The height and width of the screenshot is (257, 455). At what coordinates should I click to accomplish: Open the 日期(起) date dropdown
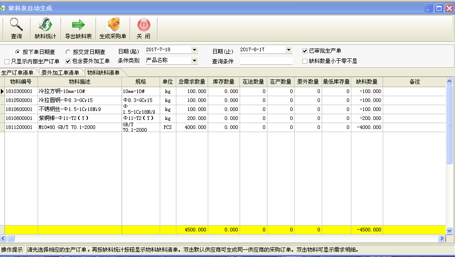tap(194, 50)
